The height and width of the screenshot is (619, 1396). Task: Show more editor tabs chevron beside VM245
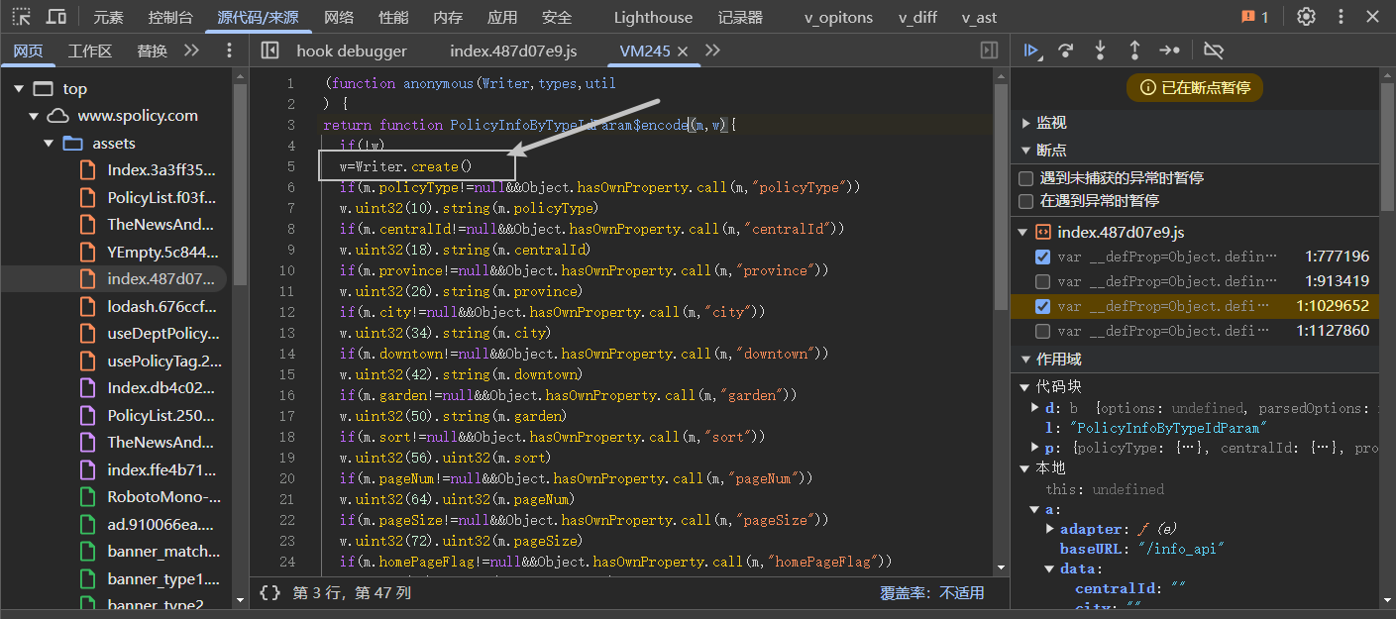(x=712, y=51)
